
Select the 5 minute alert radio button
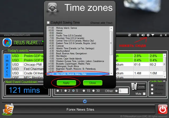tap(73, 91)
